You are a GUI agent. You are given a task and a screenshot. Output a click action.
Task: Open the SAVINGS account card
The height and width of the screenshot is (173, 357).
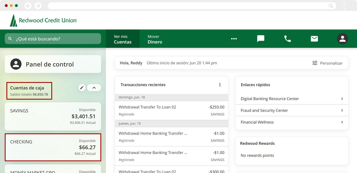pyautogui.click(x=53, y=116)
